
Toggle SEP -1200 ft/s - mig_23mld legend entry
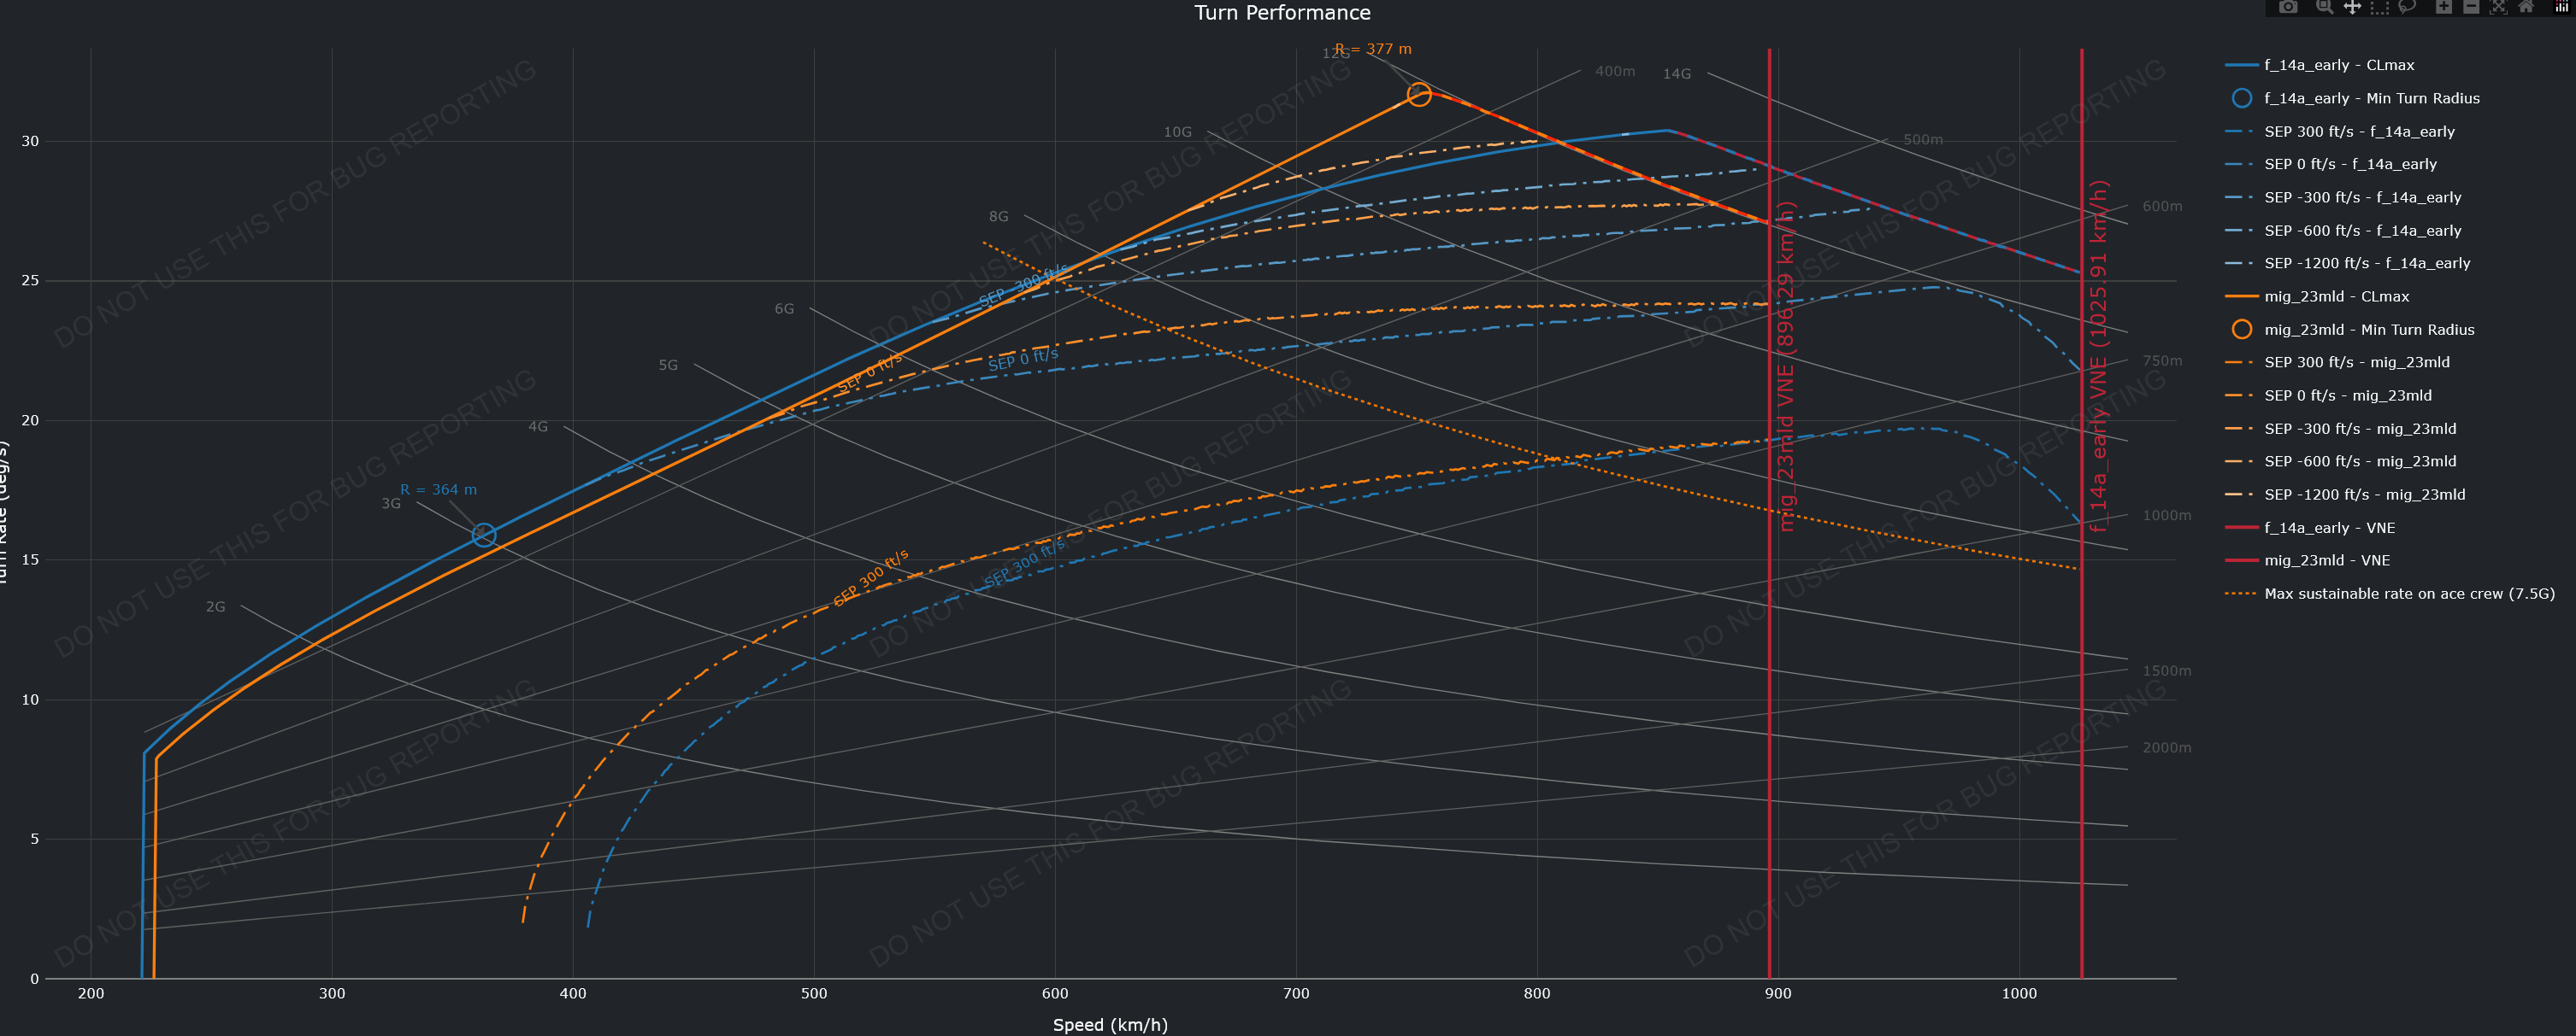(2364, 495)
